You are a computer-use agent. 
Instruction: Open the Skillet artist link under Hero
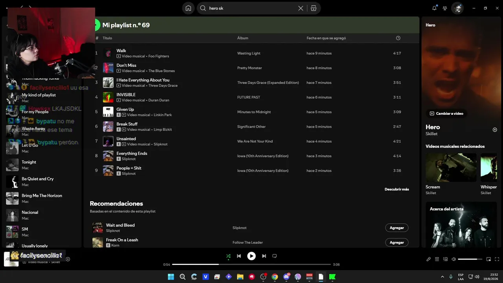point(431,134)
